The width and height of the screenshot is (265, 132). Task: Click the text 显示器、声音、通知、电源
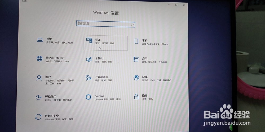tap(59, 43)
